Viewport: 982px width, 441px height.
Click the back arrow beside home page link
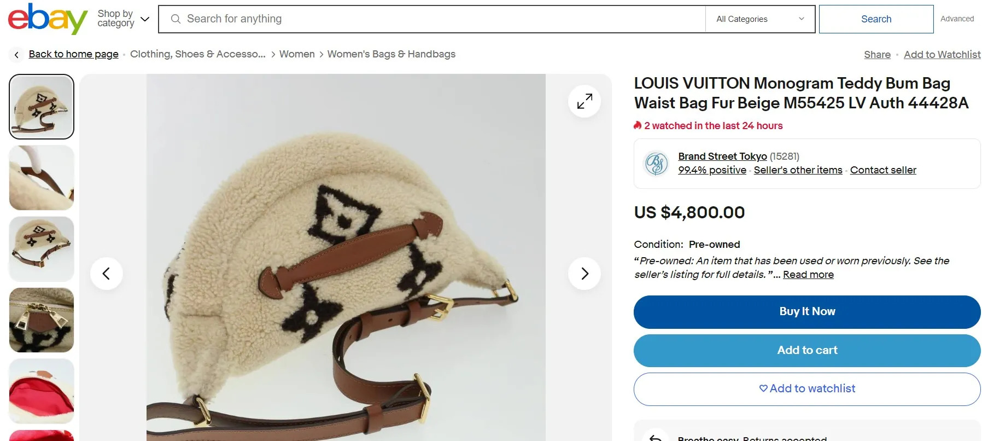click(x=16, y=55)
